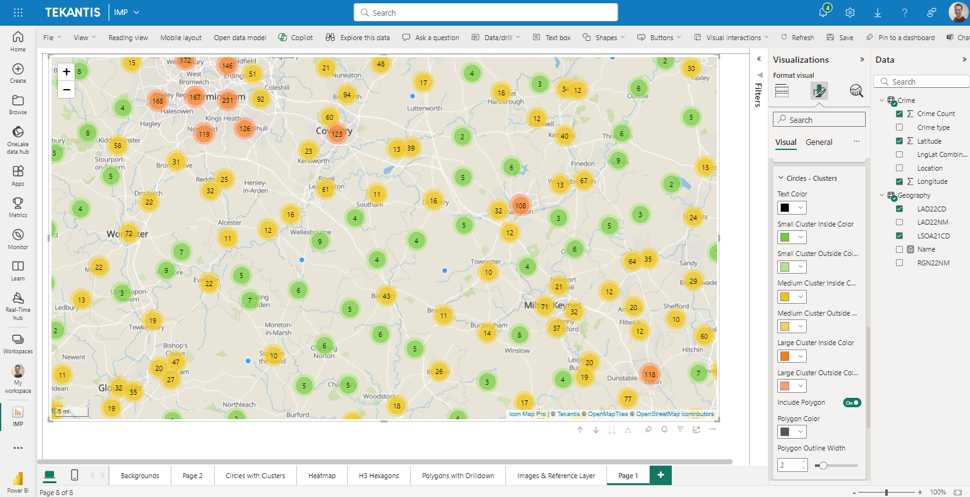Collapse the Geography table in Data pane
This screenshot has width=970, height=497.
coord(881,195)
